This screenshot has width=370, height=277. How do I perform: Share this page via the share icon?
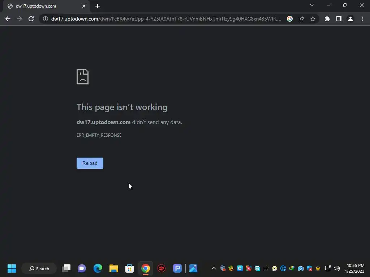click(x=301, y=19)
